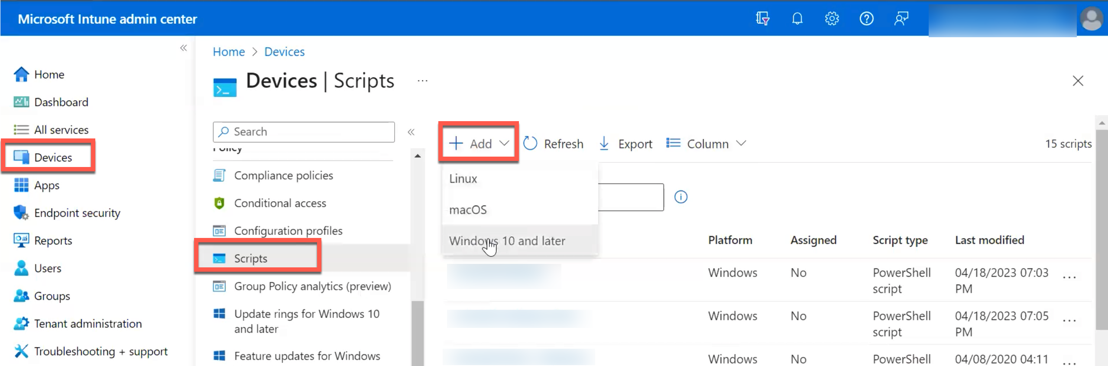Collapse the Devices sub-menu pane
The width and height of the screenshot is (1108, 366).
(x=411, y=132)
